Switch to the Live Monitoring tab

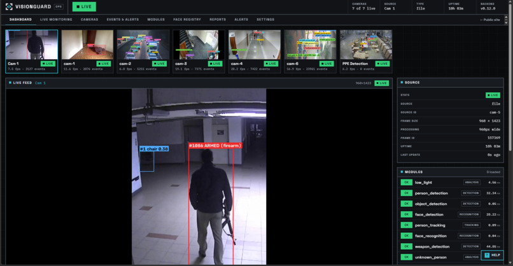pyautogui.click(x=56, y=20)
